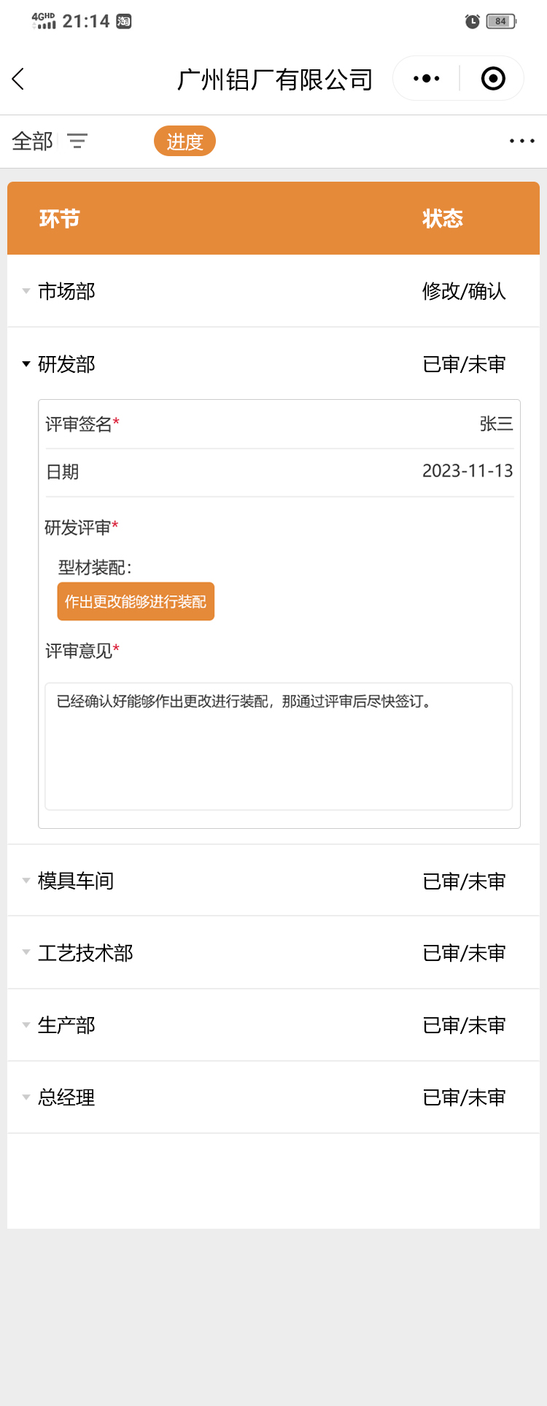
Task: Tap the Taobao notification icon
Action: pyautogui.click(x=124, y=21)
